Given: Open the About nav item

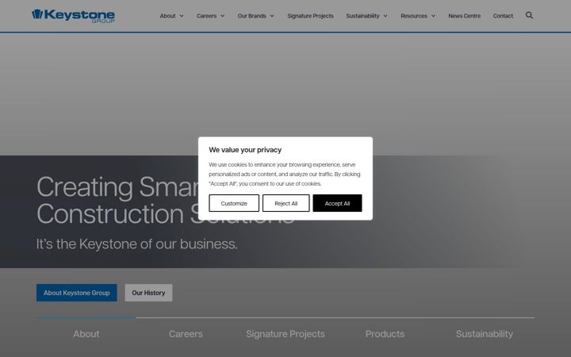Looking at the screenshot, I should pos(167,16).
